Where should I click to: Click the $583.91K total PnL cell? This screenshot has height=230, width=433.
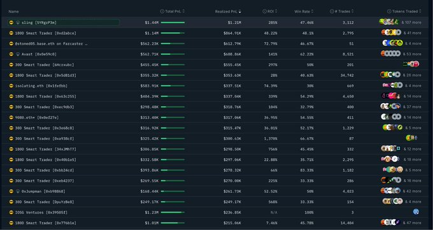(150, 86)
